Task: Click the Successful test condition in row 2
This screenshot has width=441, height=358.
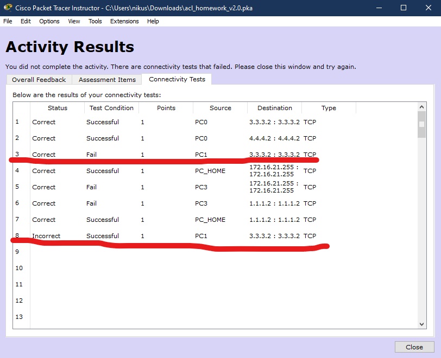Action: pos(103,138)
